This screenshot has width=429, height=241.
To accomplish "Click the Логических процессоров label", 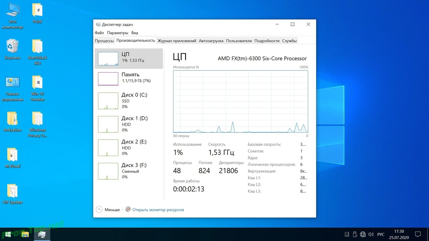I will coord(272,165).
